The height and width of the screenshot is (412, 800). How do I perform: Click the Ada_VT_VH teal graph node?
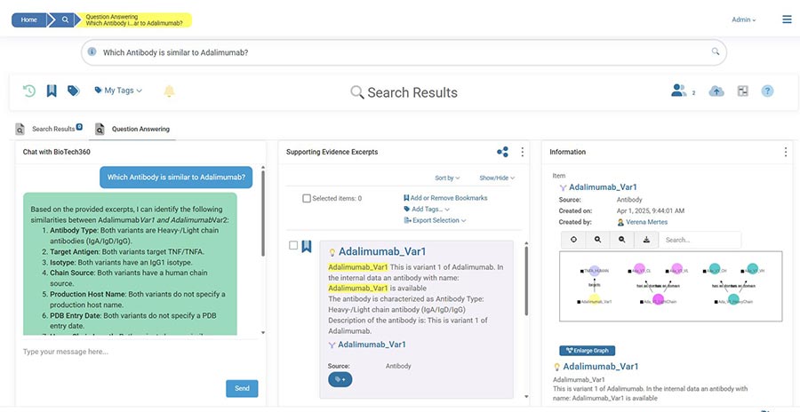pos(753,269)
